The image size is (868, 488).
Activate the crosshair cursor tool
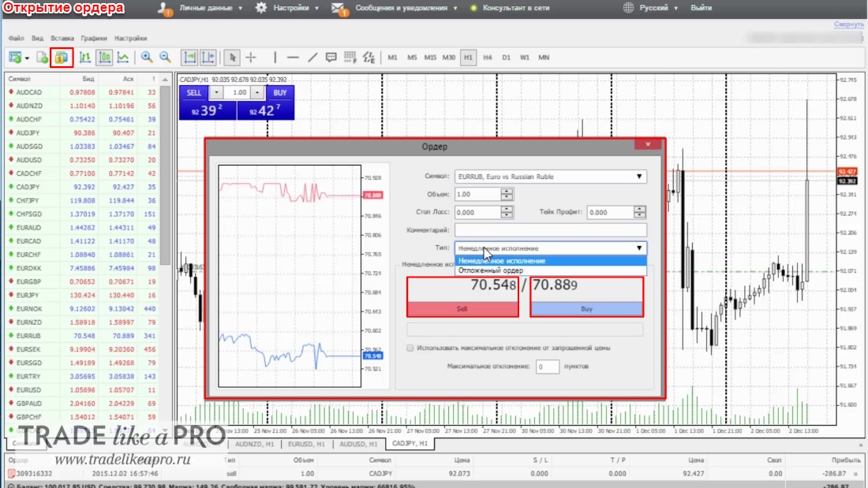click(x=251, y=58)
